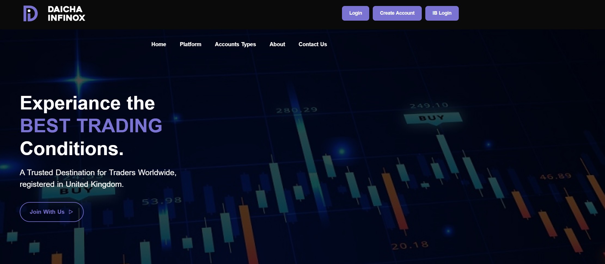Open the Platform menu item
The image size is (605, 264).
click(190, 44)
